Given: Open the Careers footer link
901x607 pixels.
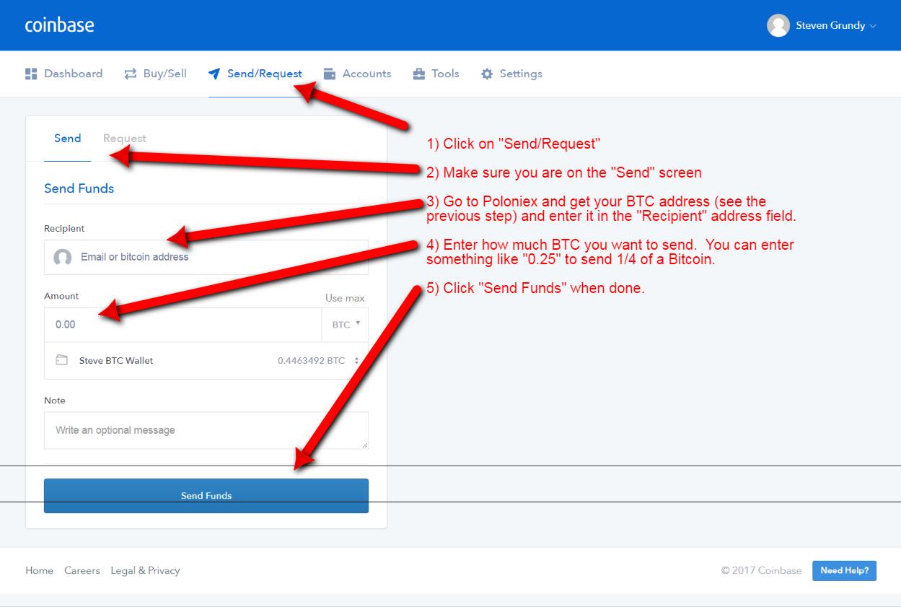Looking at the screenshot, I should (x=82, y=570).
